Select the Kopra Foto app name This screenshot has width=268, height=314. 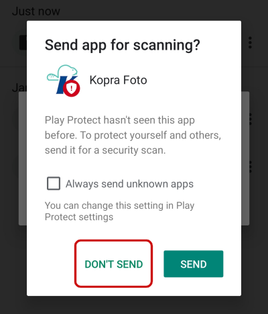tap(118, 80)
